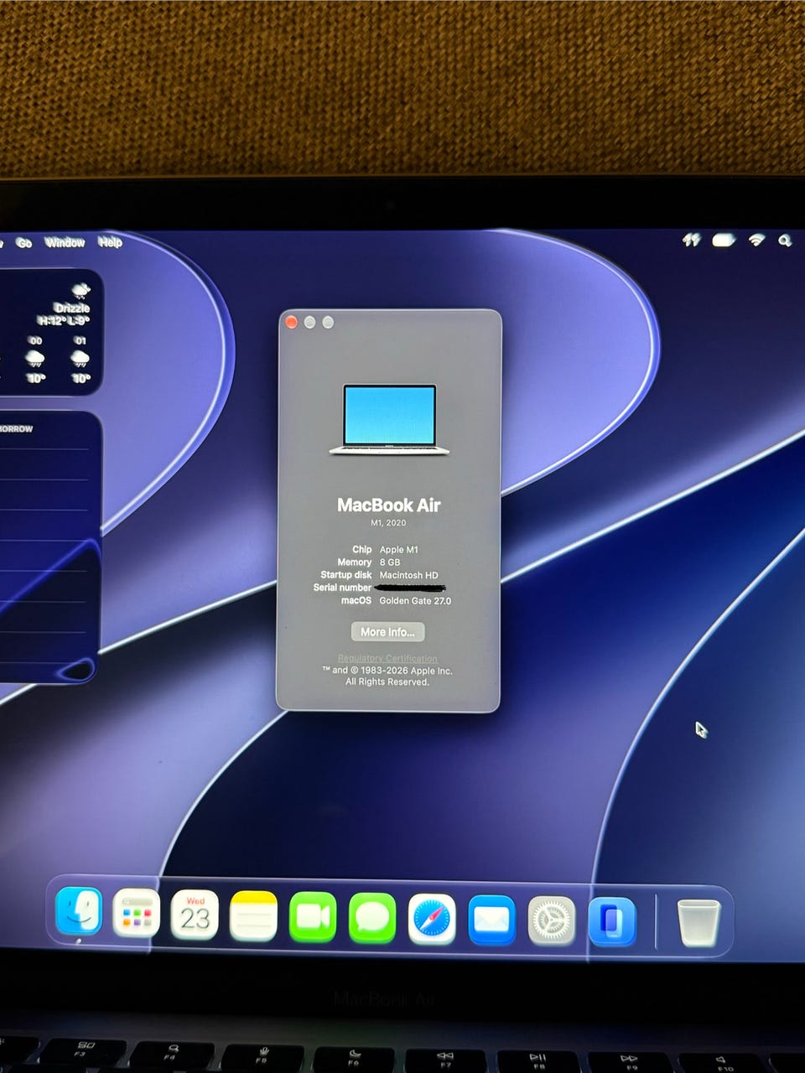Open Calendar showing Wed 23
Image resolution: width=805 pixels, height=1073 pixels.
point(195,915)
